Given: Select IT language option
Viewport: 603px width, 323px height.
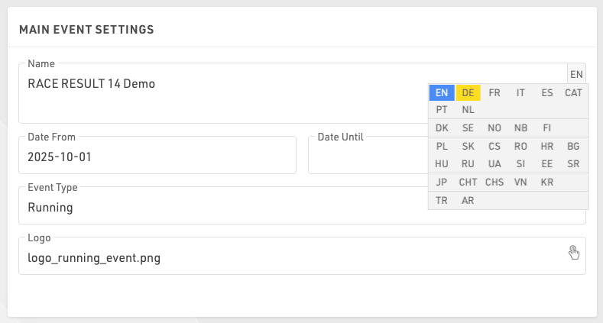Looking at the screenshot, I should coord(520,92).
